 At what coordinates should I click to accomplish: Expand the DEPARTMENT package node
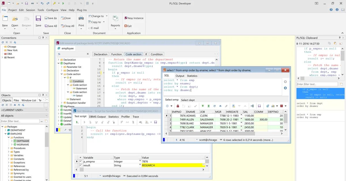[x=5, y=130]
